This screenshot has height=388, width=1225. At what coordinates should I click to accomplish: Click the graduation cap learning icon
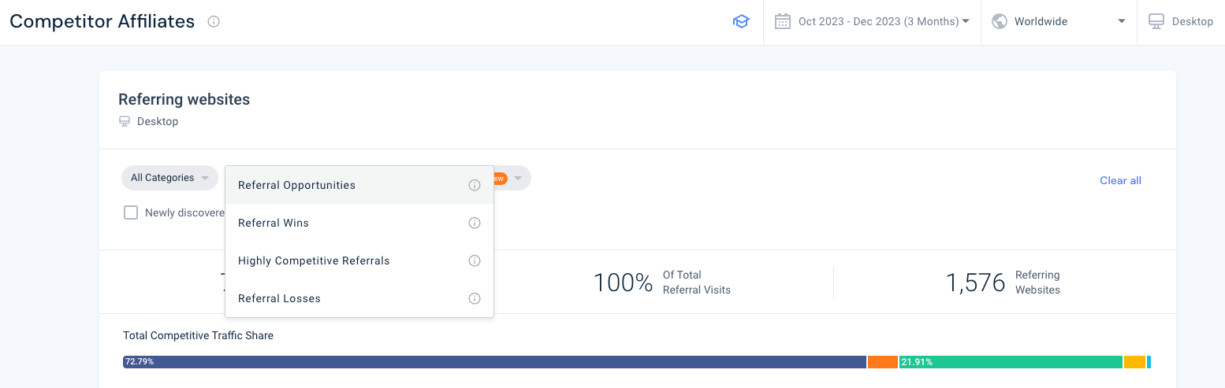coord(740,22)
